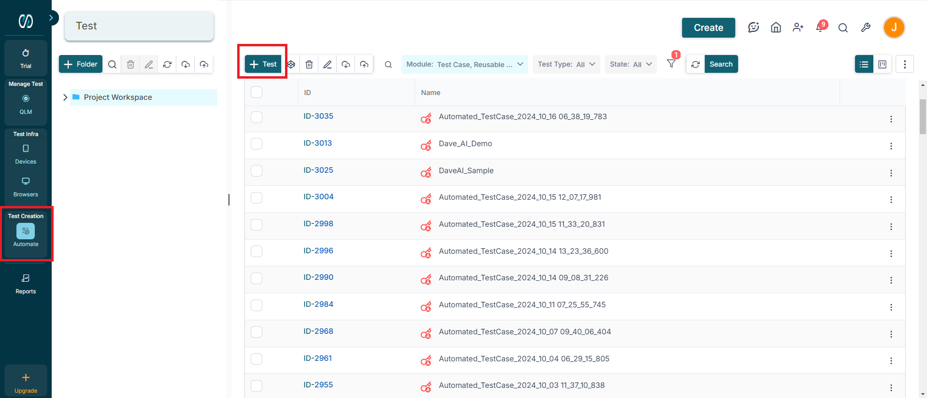This screenshot has width=927, height=398.
Task: Open the user avatar J menu
Action: (894, 27)
